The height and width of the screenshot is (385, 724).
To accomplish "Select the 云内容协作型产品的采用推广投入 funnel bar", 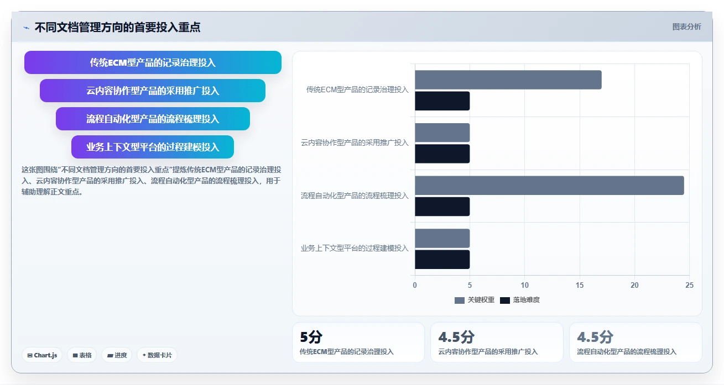I will (153, 91).
